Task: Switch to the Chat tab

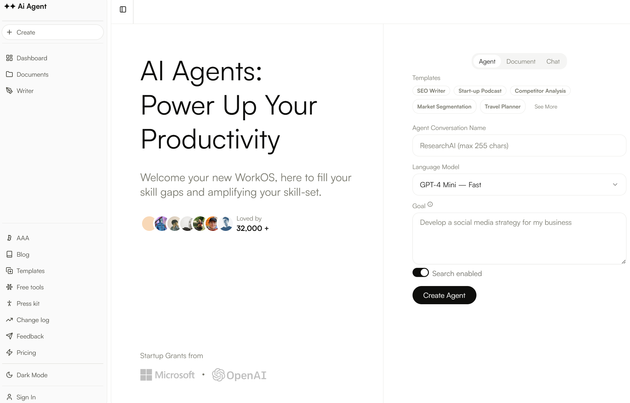Action: pos(553,61)
